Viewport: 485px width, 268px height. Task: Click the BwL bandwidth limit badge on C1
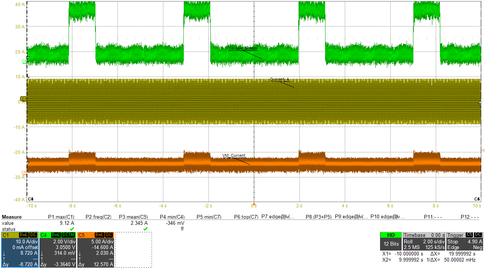[x=24, y=235]
